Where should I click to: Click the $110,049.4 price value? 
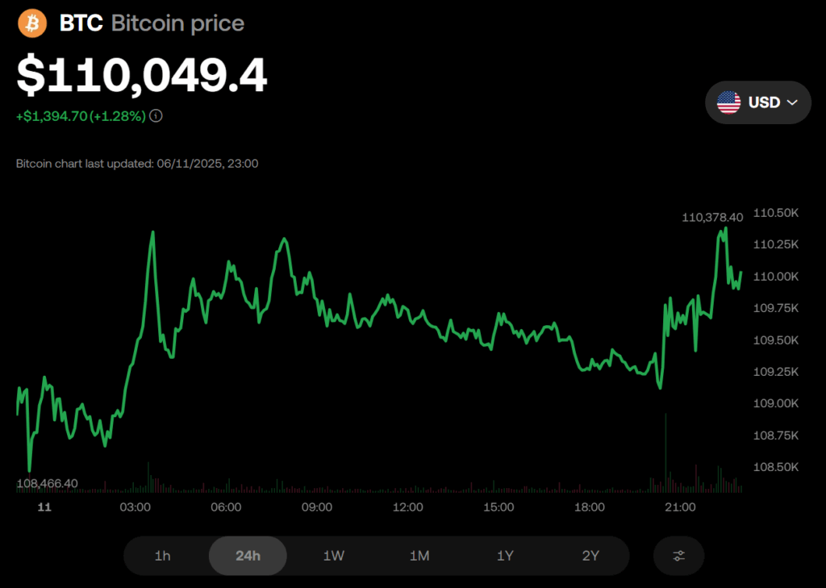tap(142, 77)
